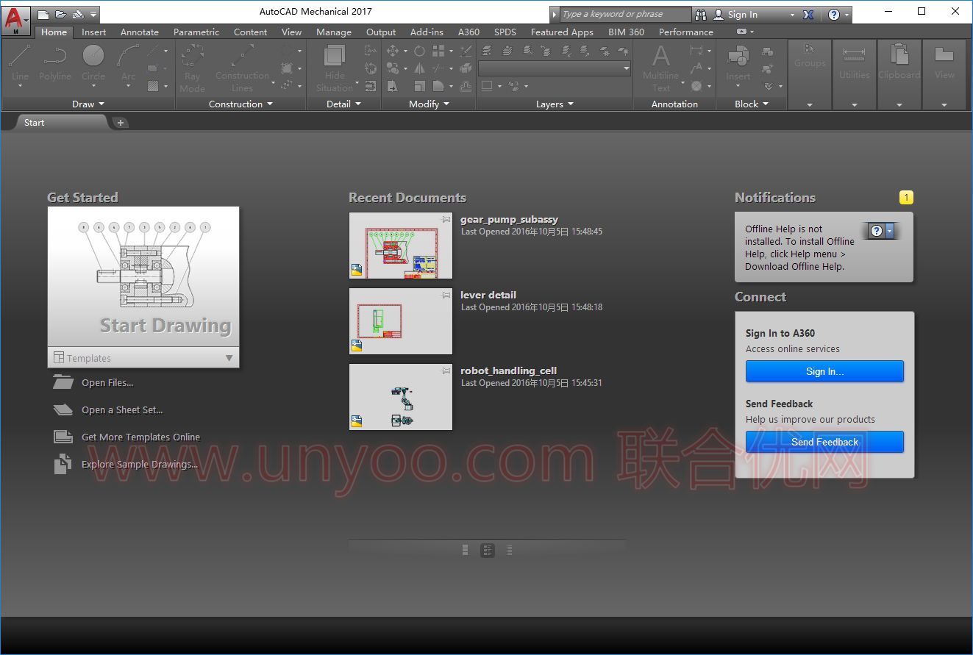Select the Mirror tool in Modify panel

pos(419,68)
